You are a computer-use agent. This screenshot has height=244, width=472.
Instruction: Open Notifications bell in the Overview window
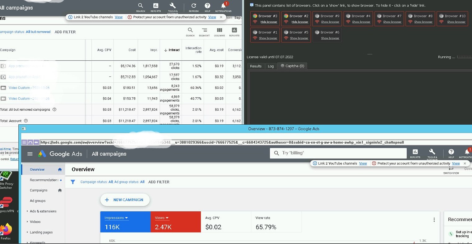pyautogui.click(x=467, y=151)
